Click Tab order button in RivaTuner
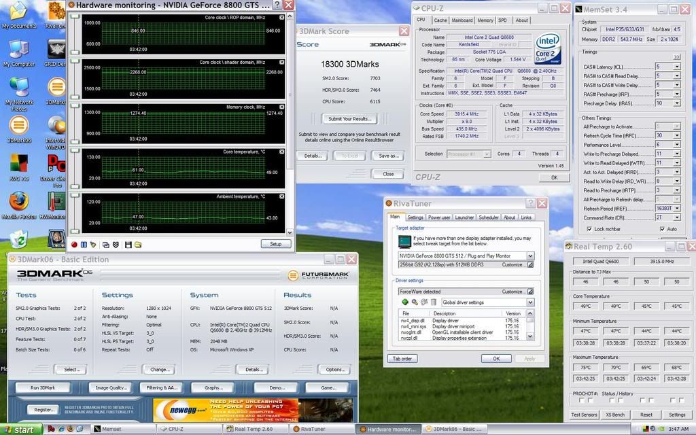 click(402, 359)
